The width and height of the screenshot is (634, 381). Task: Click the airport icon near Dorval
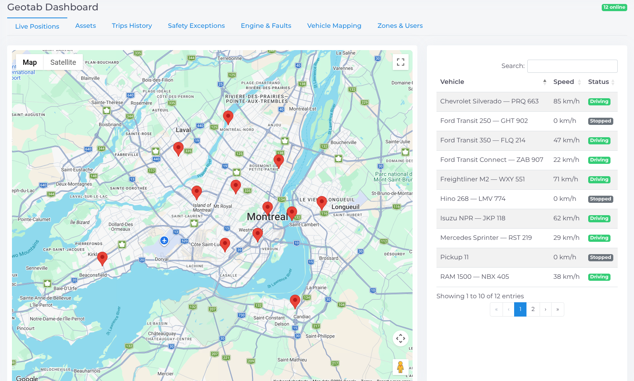click(164, 240)
